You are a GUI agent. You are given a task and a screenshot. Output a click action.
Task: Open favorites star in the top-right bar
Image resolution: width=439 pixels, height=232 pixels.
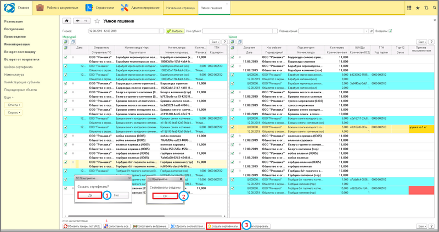pos(418,8)
